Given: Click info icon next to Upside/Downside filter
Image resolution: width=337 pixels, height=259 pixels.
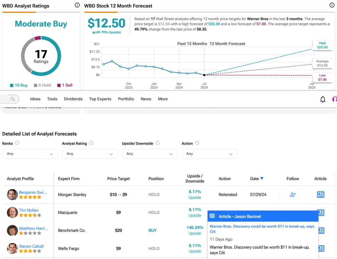Looking at the screenshot, I should 157,143.
